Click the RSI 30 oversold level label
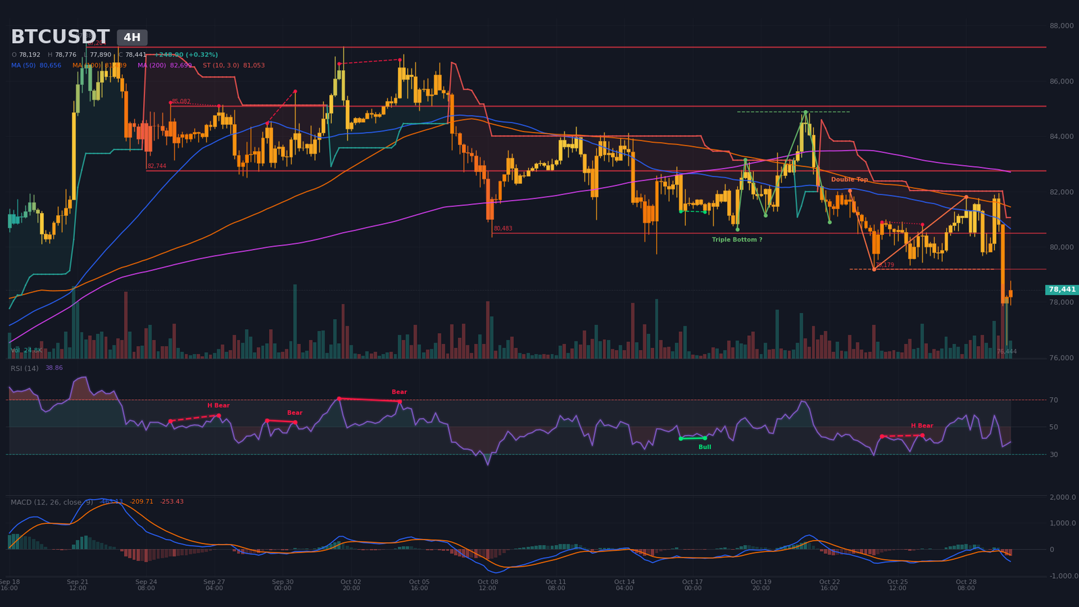This screenshot has height=607, width=1079. coord(1053,455)
